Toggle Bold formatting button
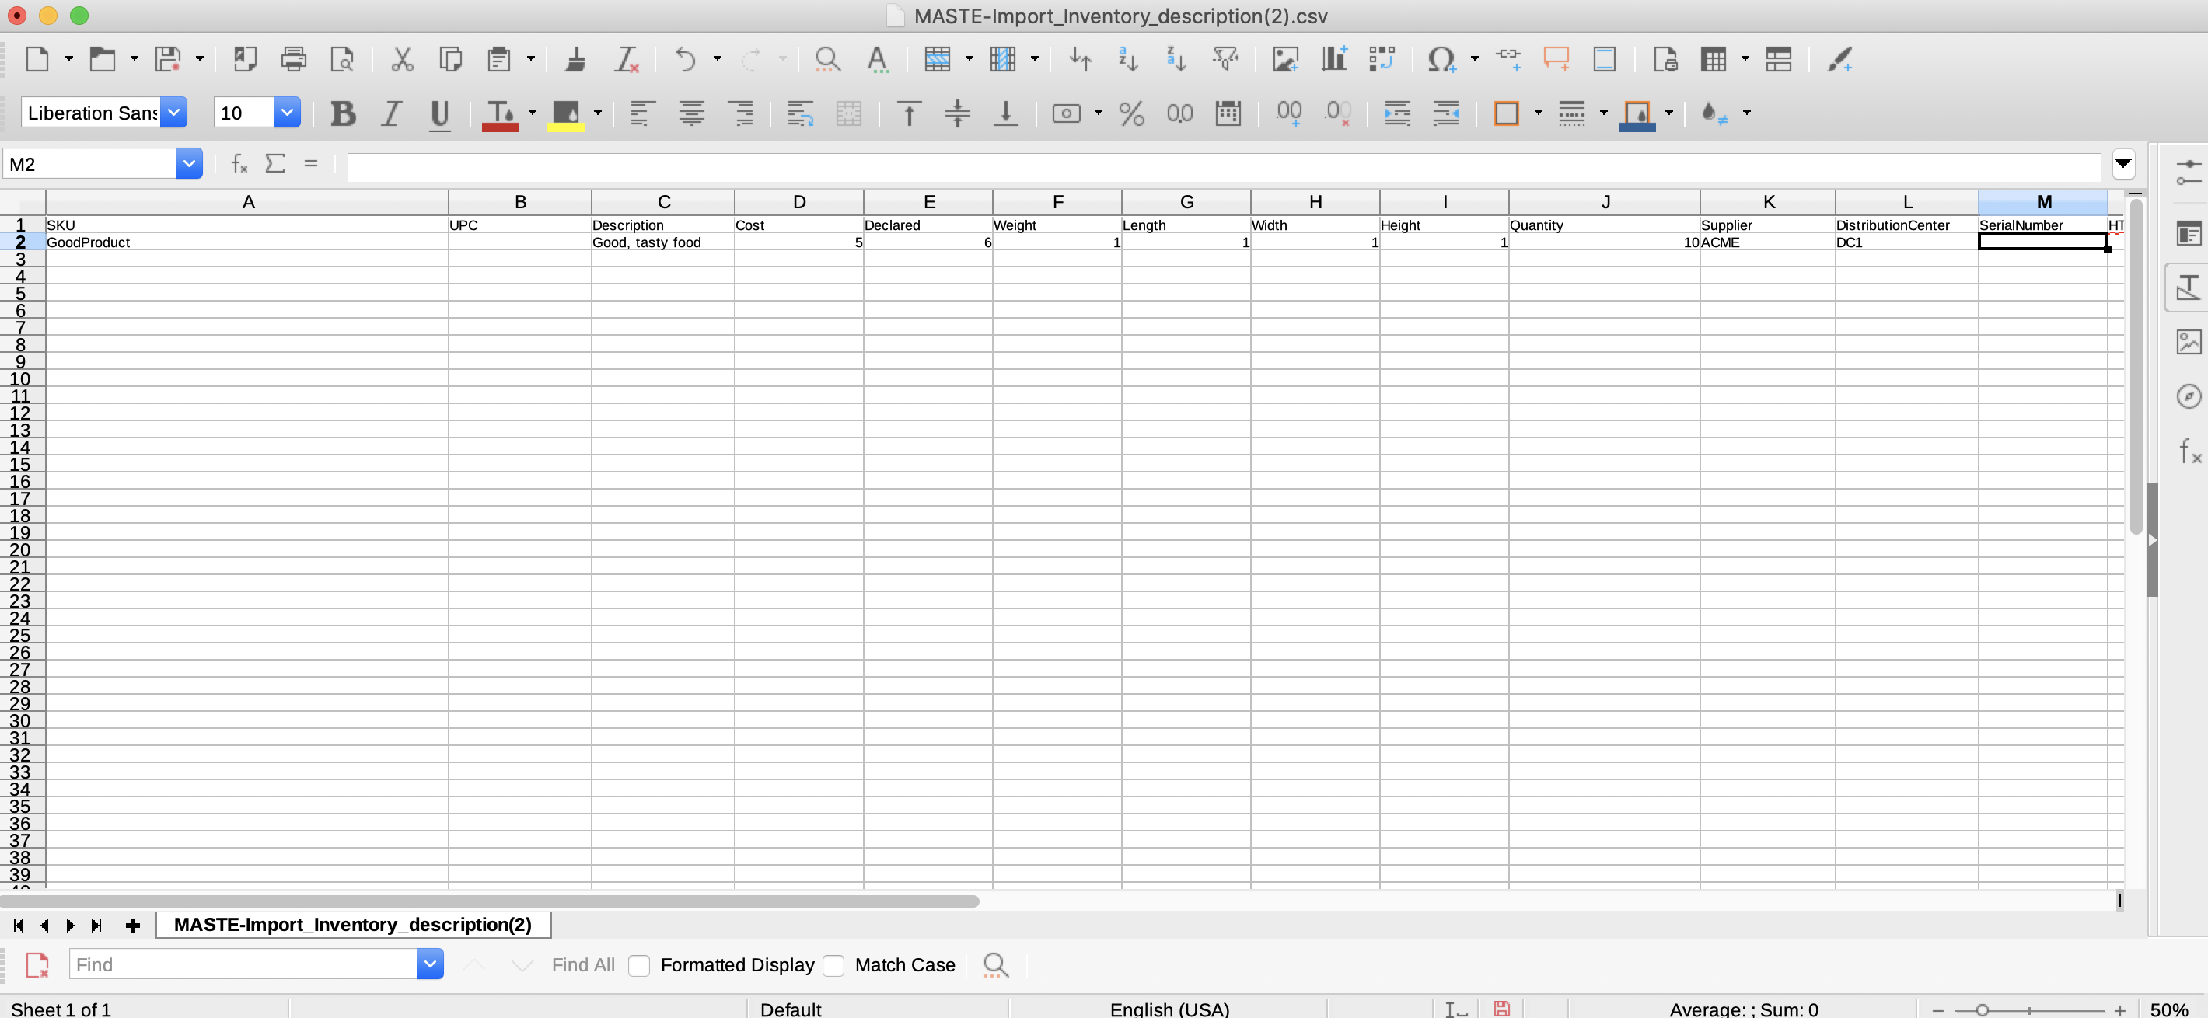The width and height of the screenshot is (2208, 1018). click(343, 113)
